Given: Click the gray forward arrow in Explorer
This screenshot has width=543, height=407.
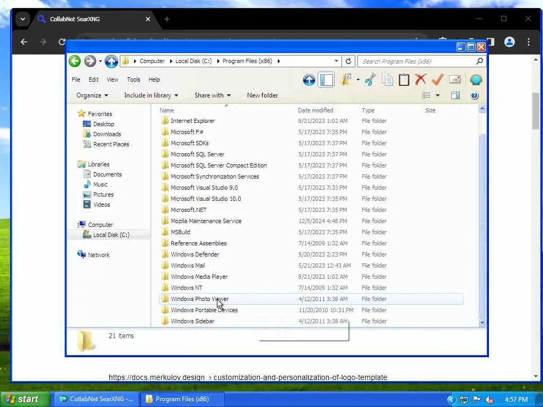Looking at the screenshot, I should pyautogui.click(x=90, y=61).
